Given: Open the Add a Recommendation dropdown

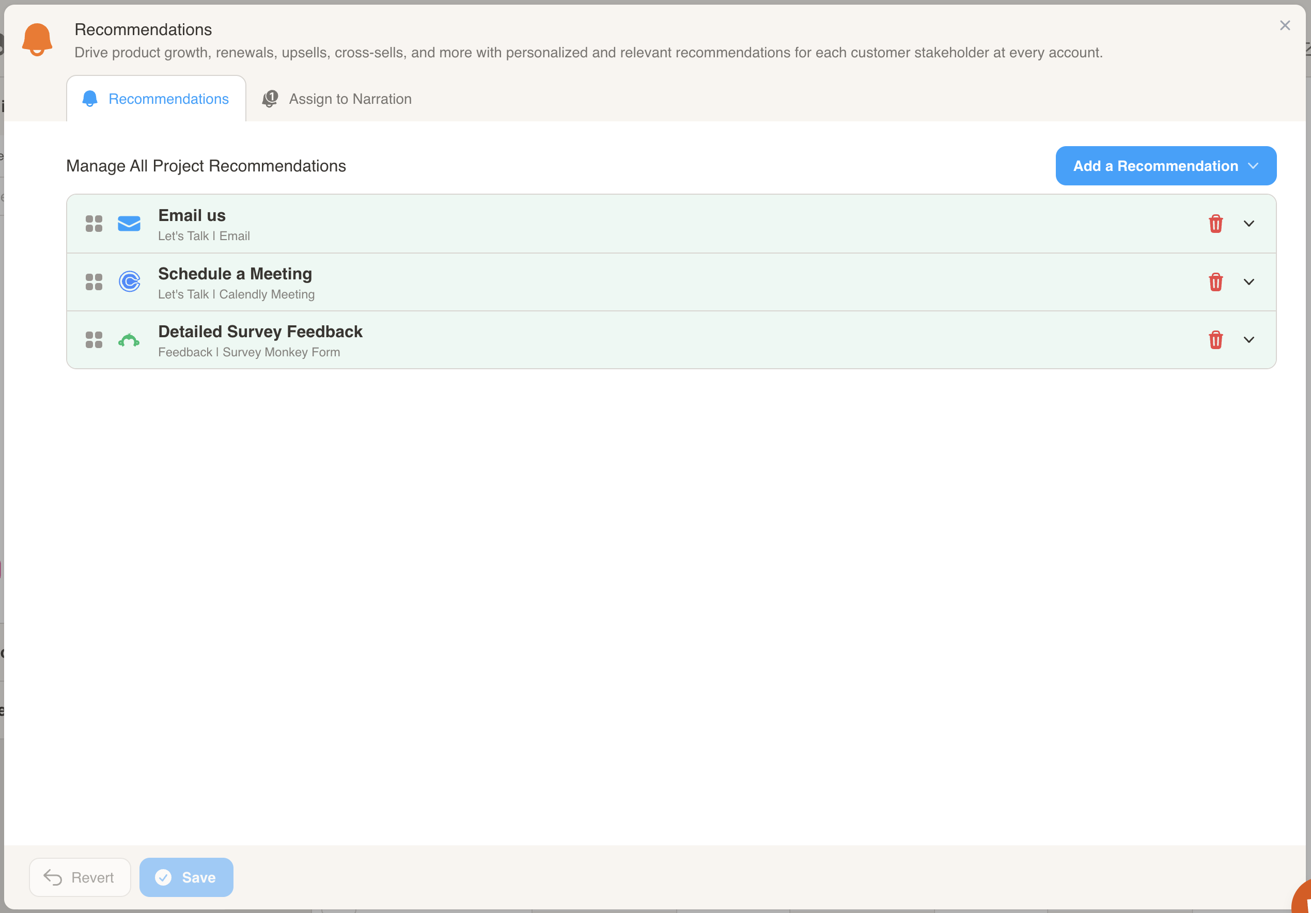Looking at the screenshot, I should click(1165, 166).
